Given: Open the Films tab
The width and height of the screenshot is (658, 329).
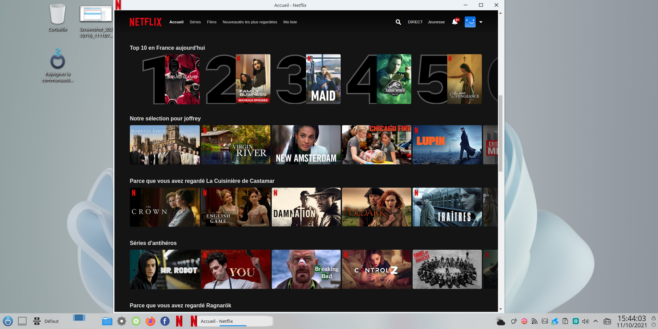Looking at the screenshot, I should point(212,22).
